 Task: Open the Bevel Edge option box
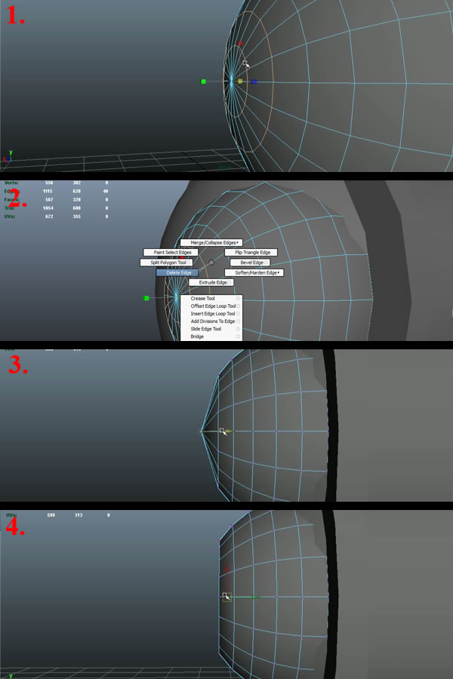click(x=267, y=263)
